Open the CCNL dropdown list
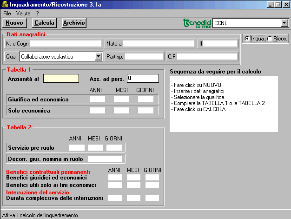 pyautogui.click(x=284, y=23)
